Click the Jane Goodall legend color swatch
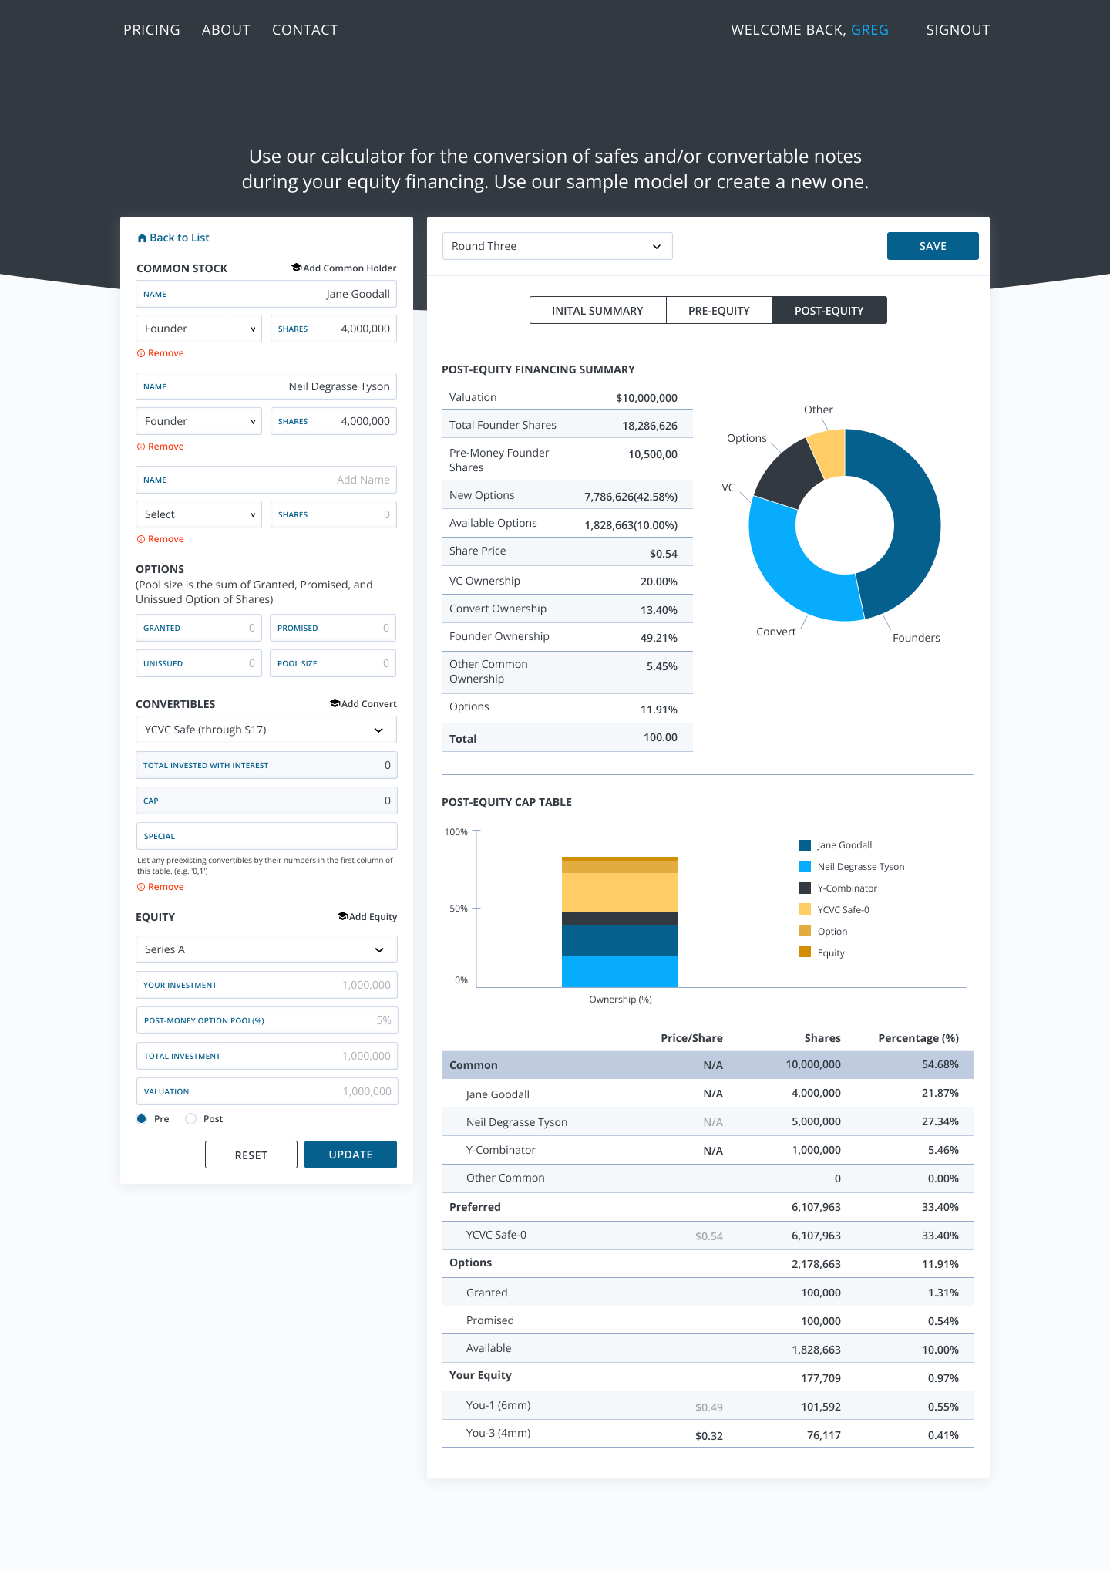1110x1571 pixels. [806, 845]
